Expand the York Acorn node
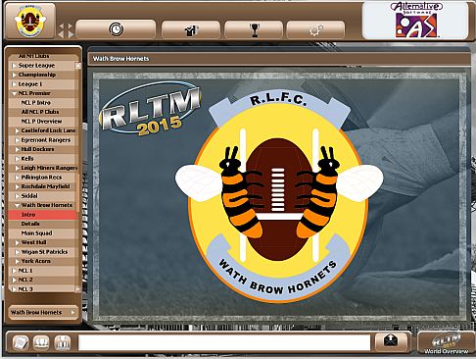 click(18, 261)
